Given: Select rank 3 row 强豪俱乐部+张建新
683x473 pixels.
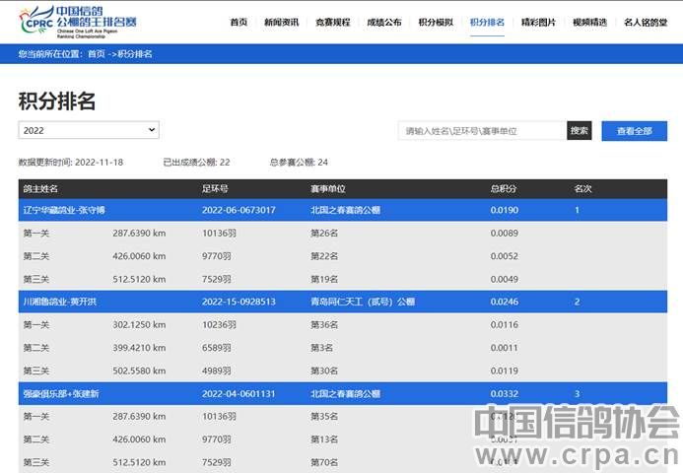Looking at the screenshot, I should [62, 393].
